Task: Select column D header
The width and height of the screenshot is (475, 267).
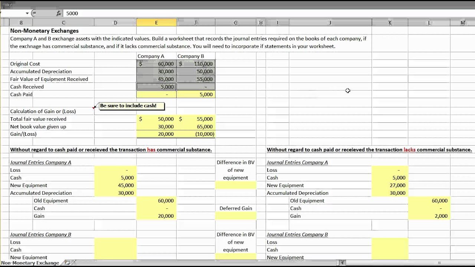Action: (x=115, y=23)
